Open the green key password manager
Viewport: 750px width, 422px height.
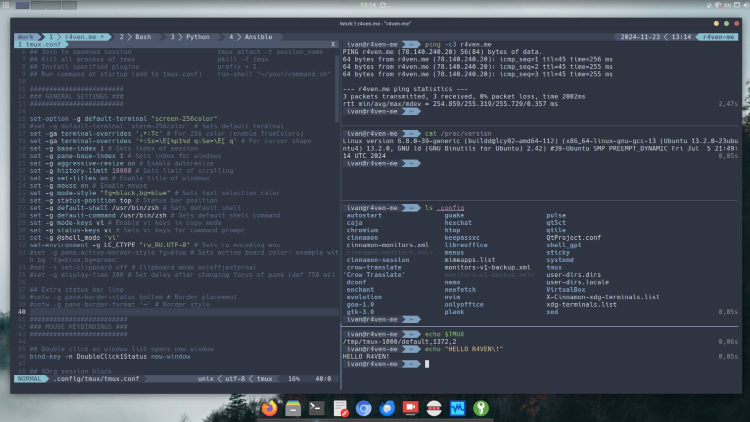tap(481, 408)
